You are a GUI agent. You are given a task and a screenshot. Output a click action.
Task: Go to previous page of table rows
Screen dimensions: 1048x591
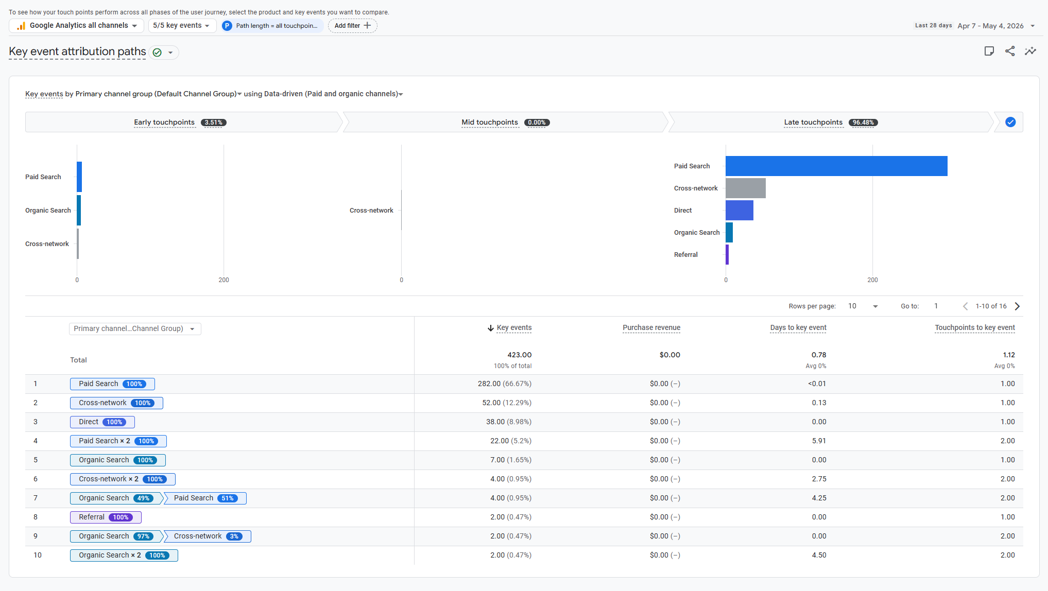(966, 306)
